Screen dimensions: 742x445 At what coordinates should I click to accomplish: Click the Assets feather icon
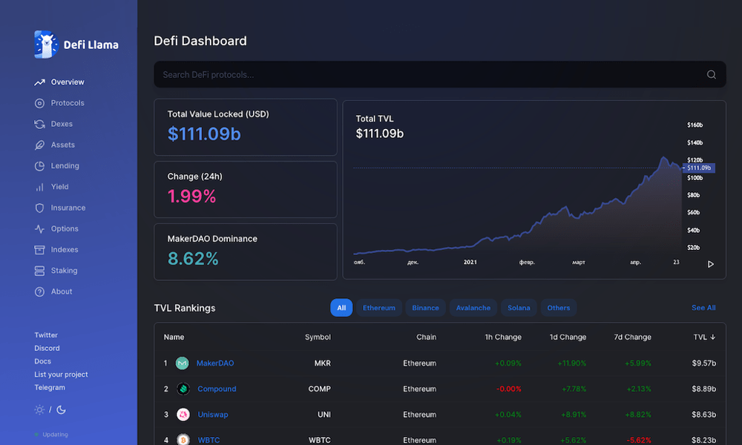tap(39, 145)
